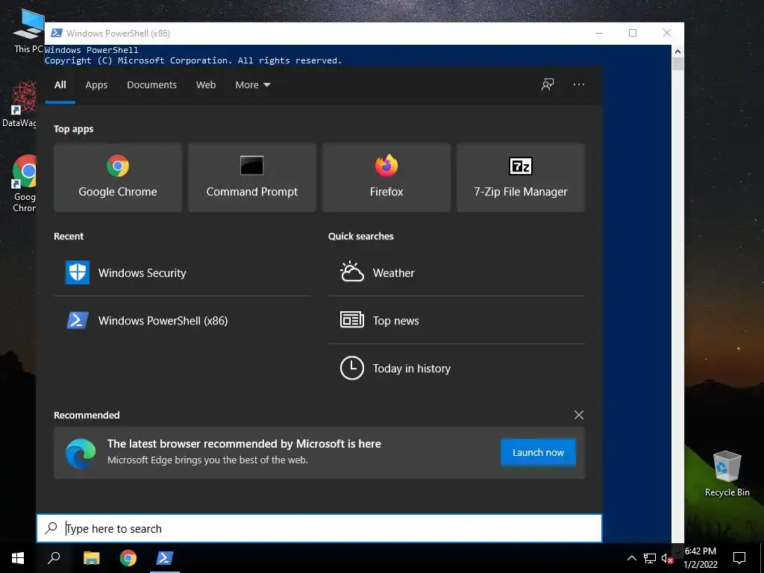Show hidden system tray icons
Image resolution: width=764 pixels, height=573 pixels.
[x=631, y=558]
